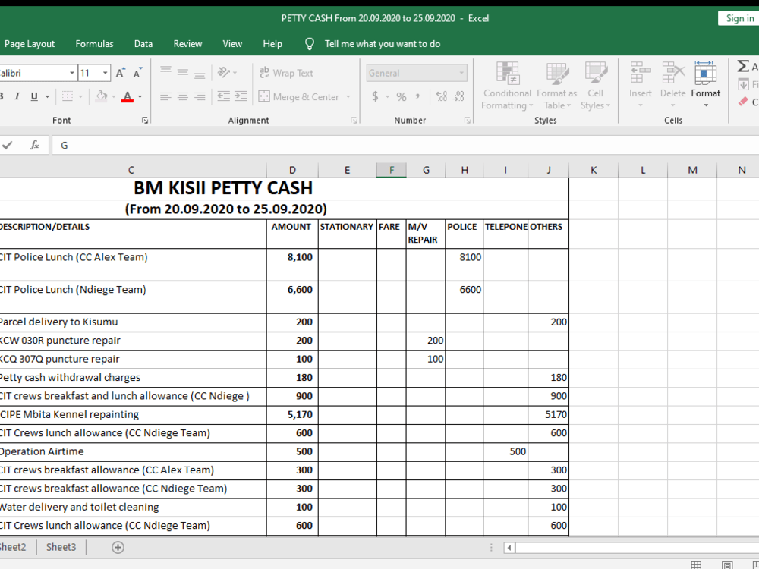Open the Formulas ribbon tab
Image resolution: width=759 pixels, height=569 pixels.
[94, 43]
